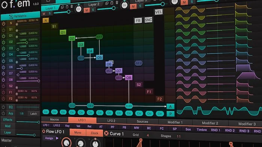Switch to the Sources tab

click(142, 122)
